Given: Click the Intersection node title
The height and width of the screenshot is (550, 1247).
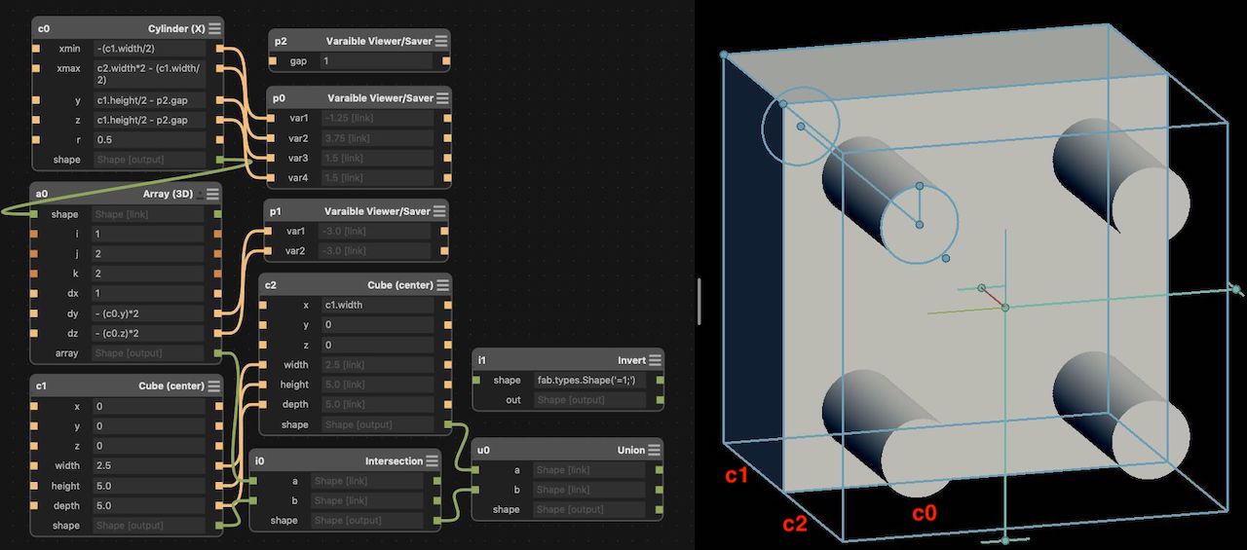Looking at the screenshot, I should 394,461.
